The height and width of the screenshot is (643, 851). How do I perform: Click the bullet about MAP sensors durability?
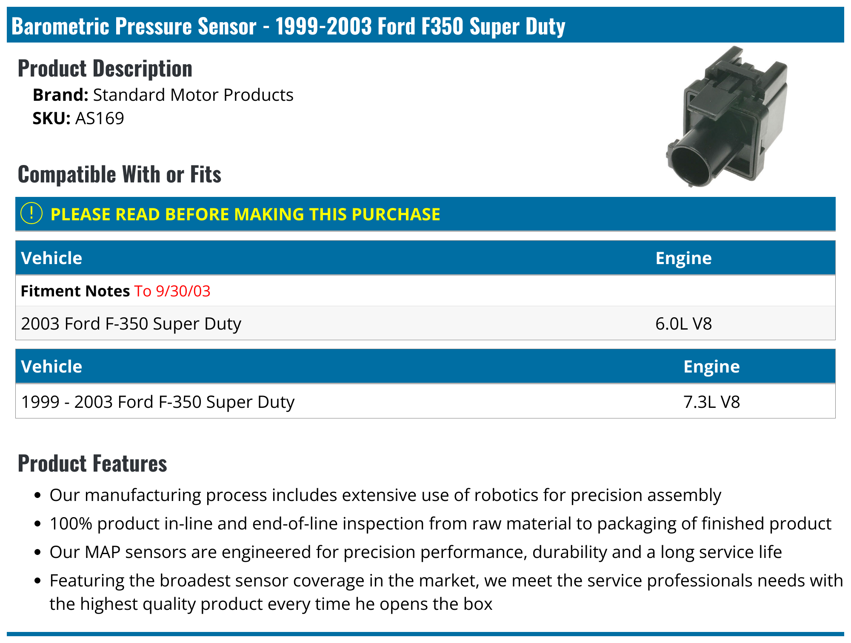(415, 552)
